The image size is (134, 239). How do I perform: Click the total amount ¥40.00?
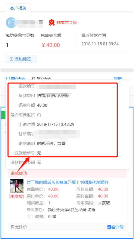pos(51,45)
